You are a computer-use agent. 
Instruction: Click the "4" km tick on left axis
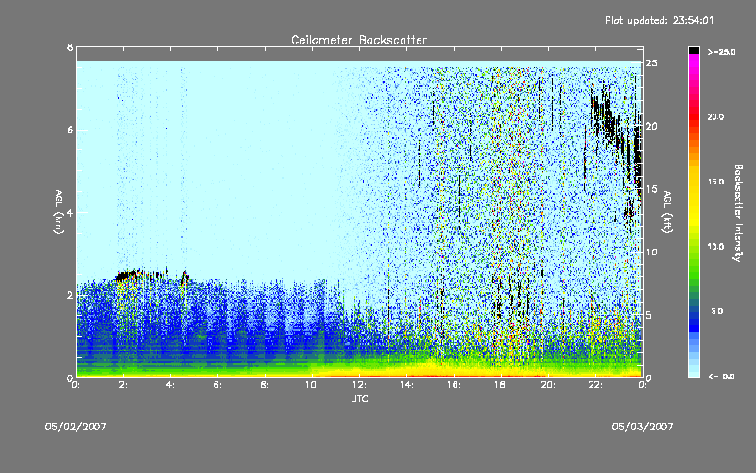pyautogui.click(x=70, y=212)
